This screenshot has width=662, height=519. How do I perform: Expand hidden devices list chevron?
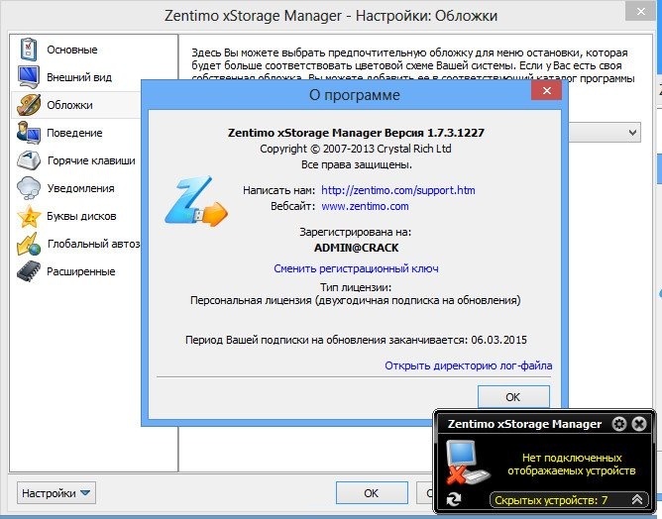(638, 500)
